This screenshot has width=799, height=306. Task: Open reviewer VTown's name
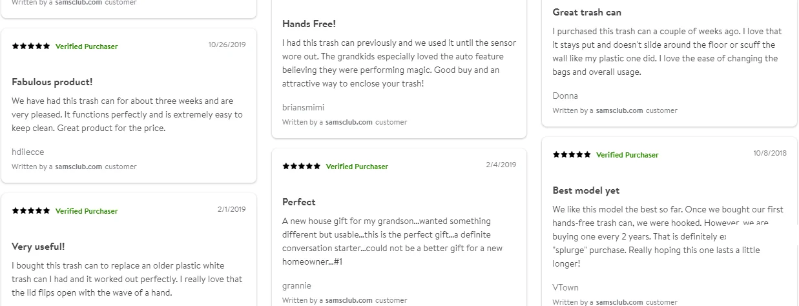click(x=566, y=287)
